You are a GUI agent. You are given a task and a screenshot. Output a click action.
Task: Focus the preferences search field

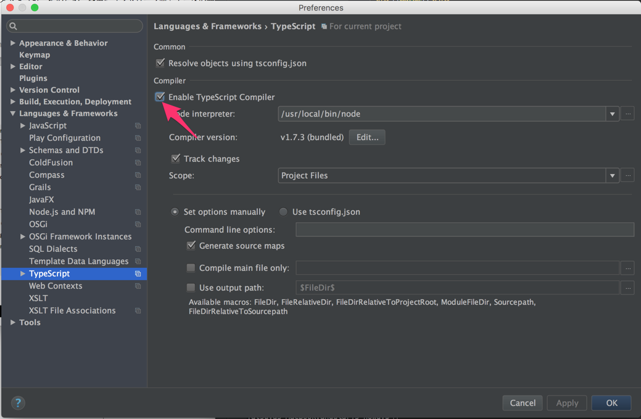click(75, 26)
